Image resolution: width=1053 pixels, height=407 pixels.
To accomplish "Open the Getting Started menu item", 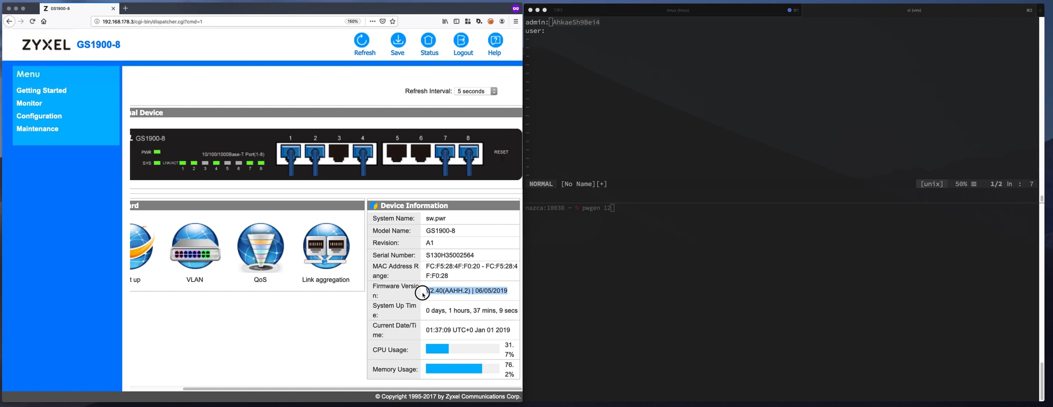I will click(x=42, y=90).
